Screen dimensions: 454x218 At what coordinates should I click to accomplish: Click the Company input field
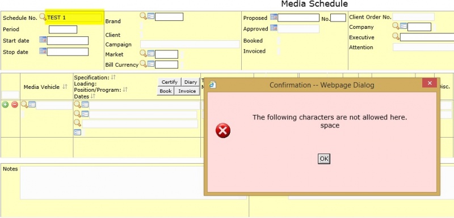[419, 27]
